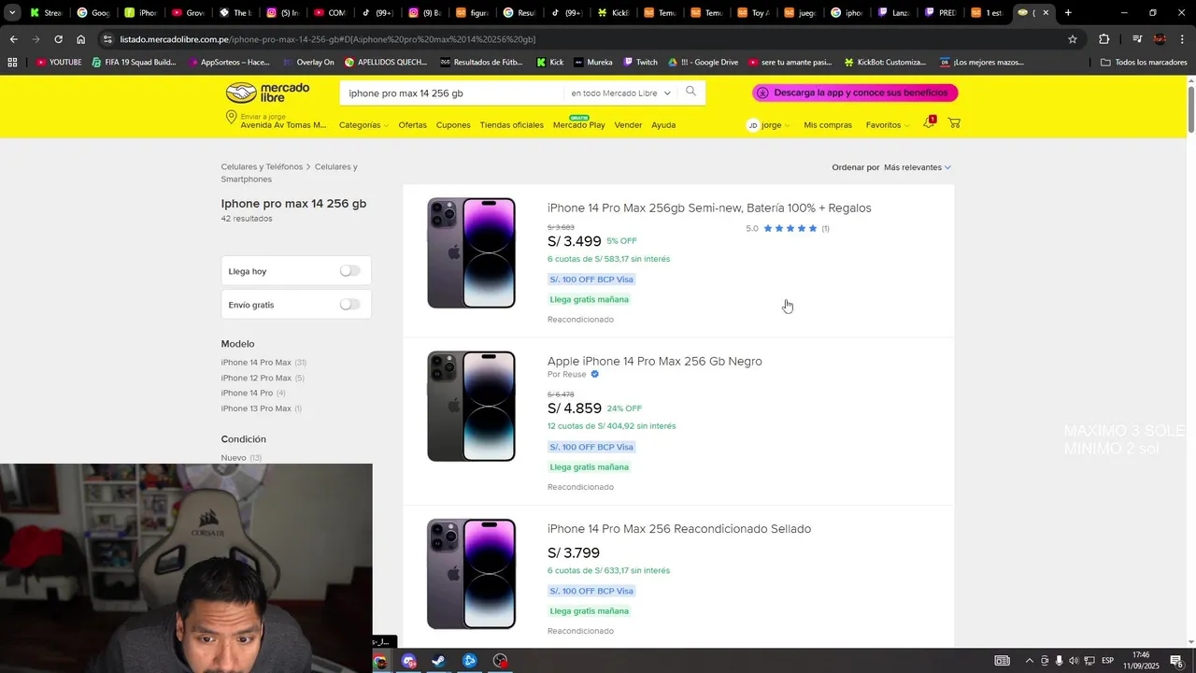Open Mis compras link
Image resolution: width=1196 pixels, height=673 pixels.
tap(828, 125)
